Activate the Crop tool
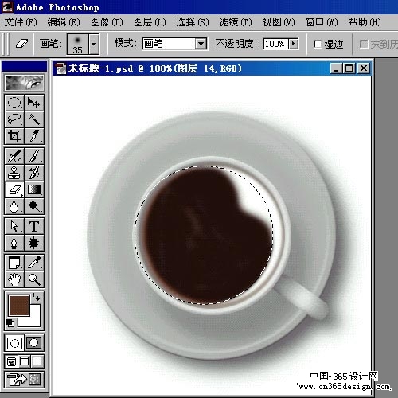The image size is (398, 398). pyautogui.click(x=14, y=136)
